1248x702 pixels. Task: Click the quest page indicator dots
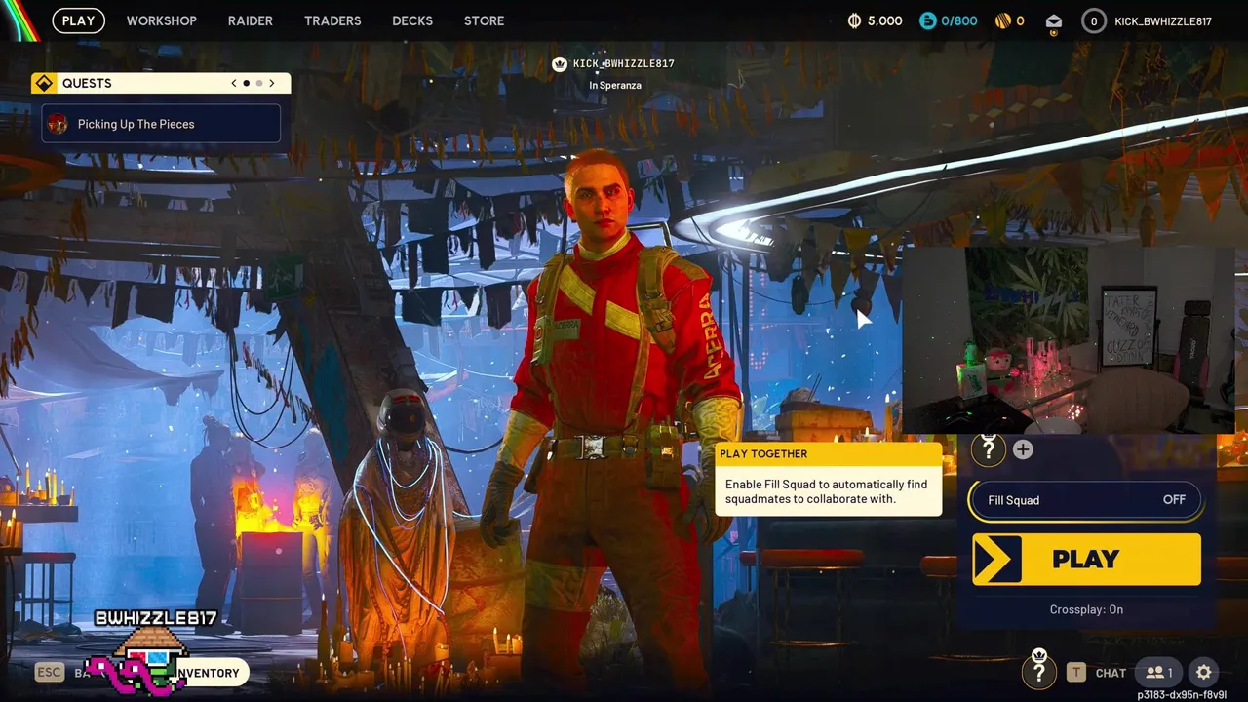(253, 83)
